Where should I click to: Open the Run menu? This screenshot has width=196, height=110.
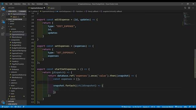(33, 4)
